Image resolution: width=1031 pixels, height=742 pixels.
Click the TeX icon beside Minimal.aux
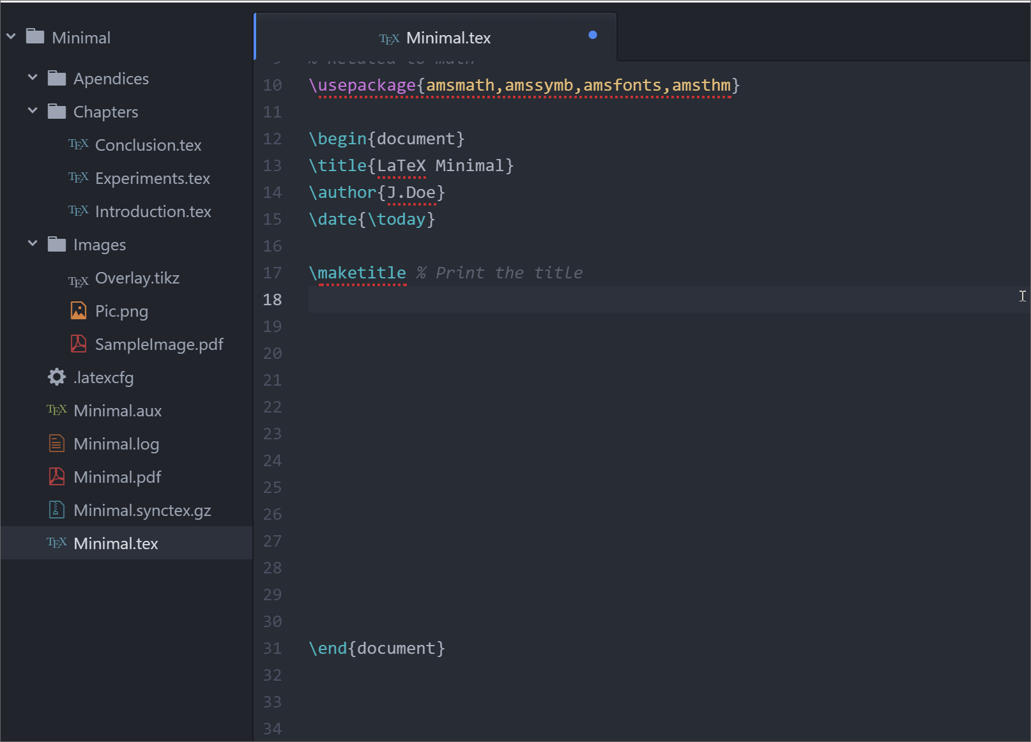[57, 410]
